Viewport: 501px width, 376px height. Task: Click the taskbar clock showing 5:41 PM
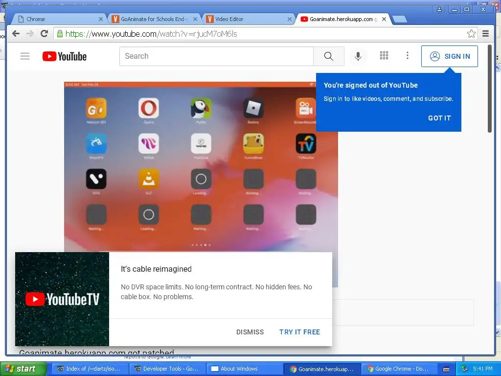click(483, 369)
